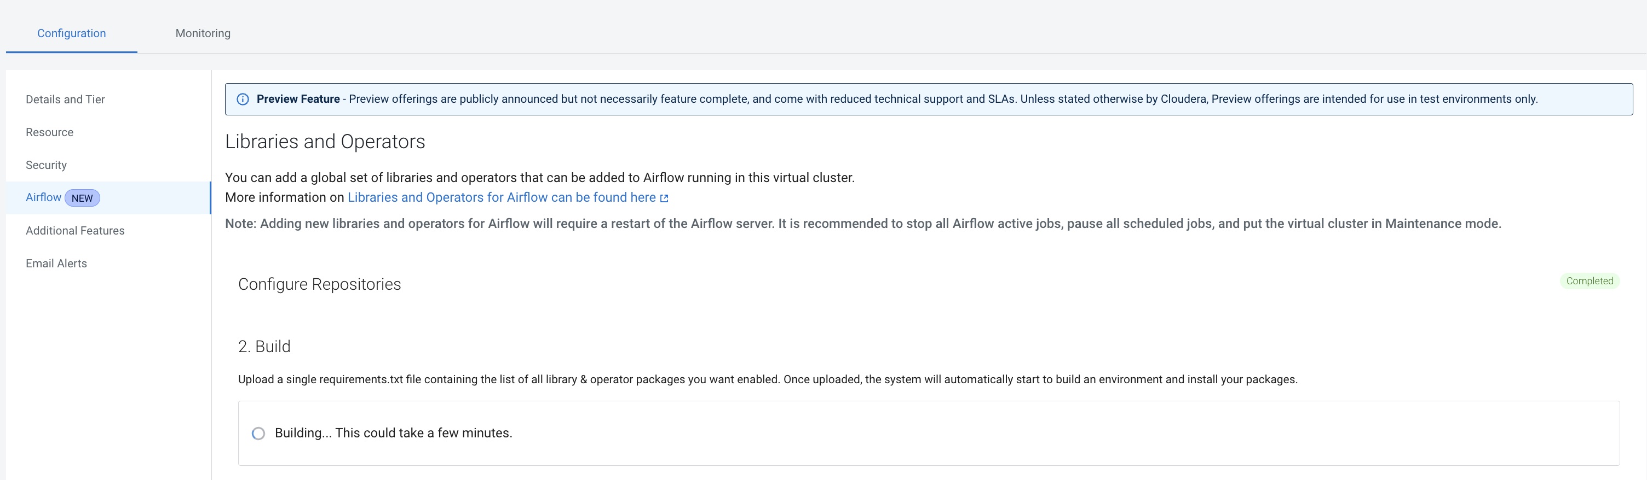Image resolution: width=1647 pixels, height=480 pixels.
Task: Click the building spinner icon
Action: [258, 434]
